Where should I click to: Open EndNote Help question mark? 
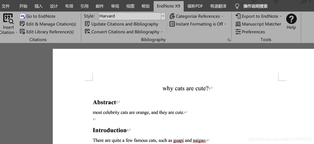291,19
